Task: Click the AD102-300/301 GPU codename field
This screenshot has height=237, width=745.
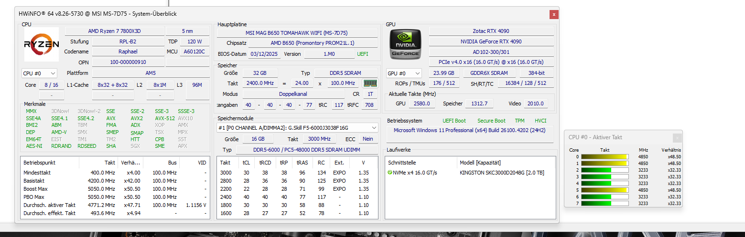Action: pos(491,52)
